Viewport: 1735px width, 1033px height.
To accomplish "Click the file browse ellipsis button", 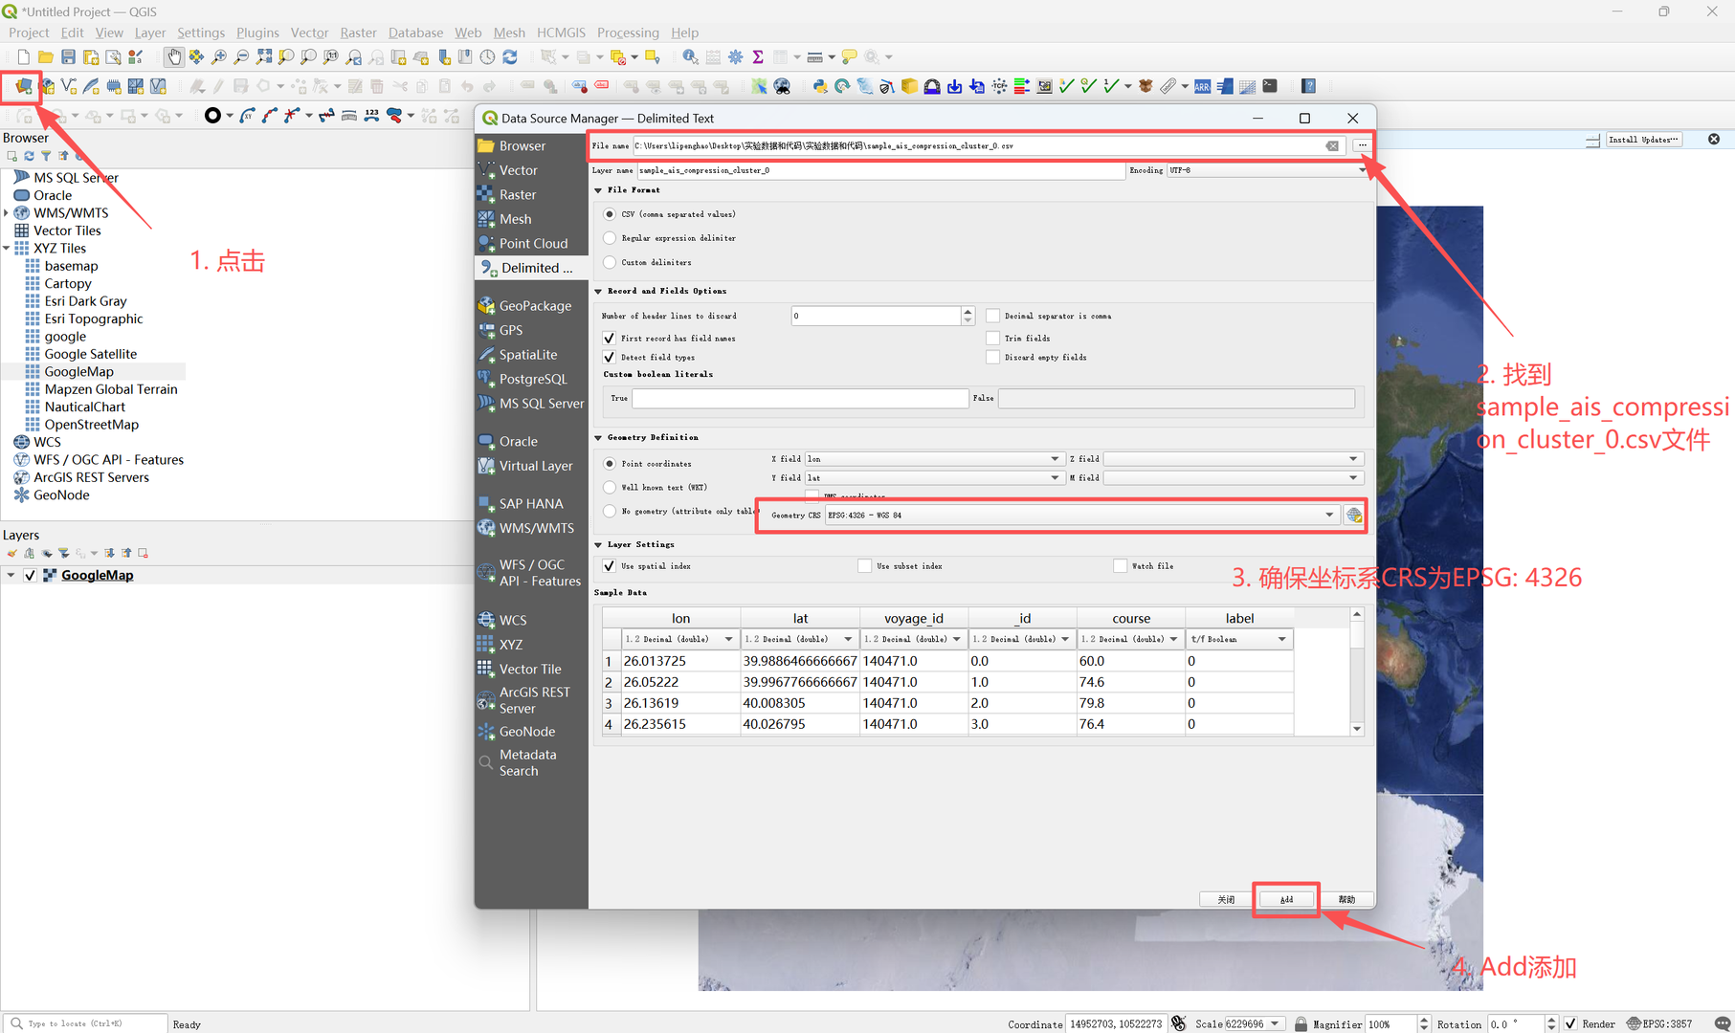I will tap(1362, 146).
